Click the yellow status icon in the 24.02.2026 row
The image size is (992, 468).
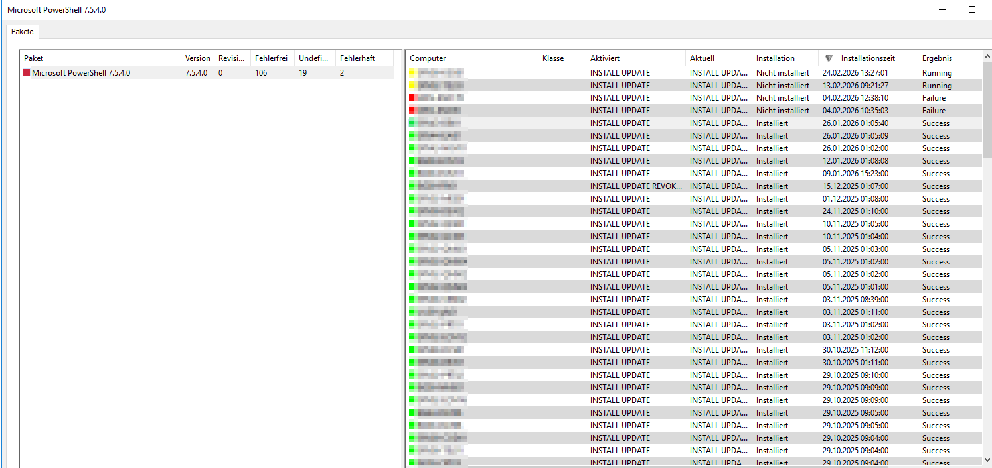click(x=412, y=73)
